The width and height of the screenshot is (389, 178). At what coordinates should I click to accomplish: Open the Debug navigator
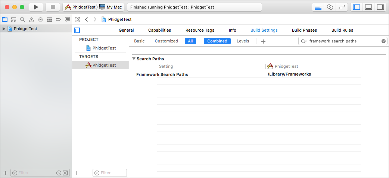pos(49,19)
